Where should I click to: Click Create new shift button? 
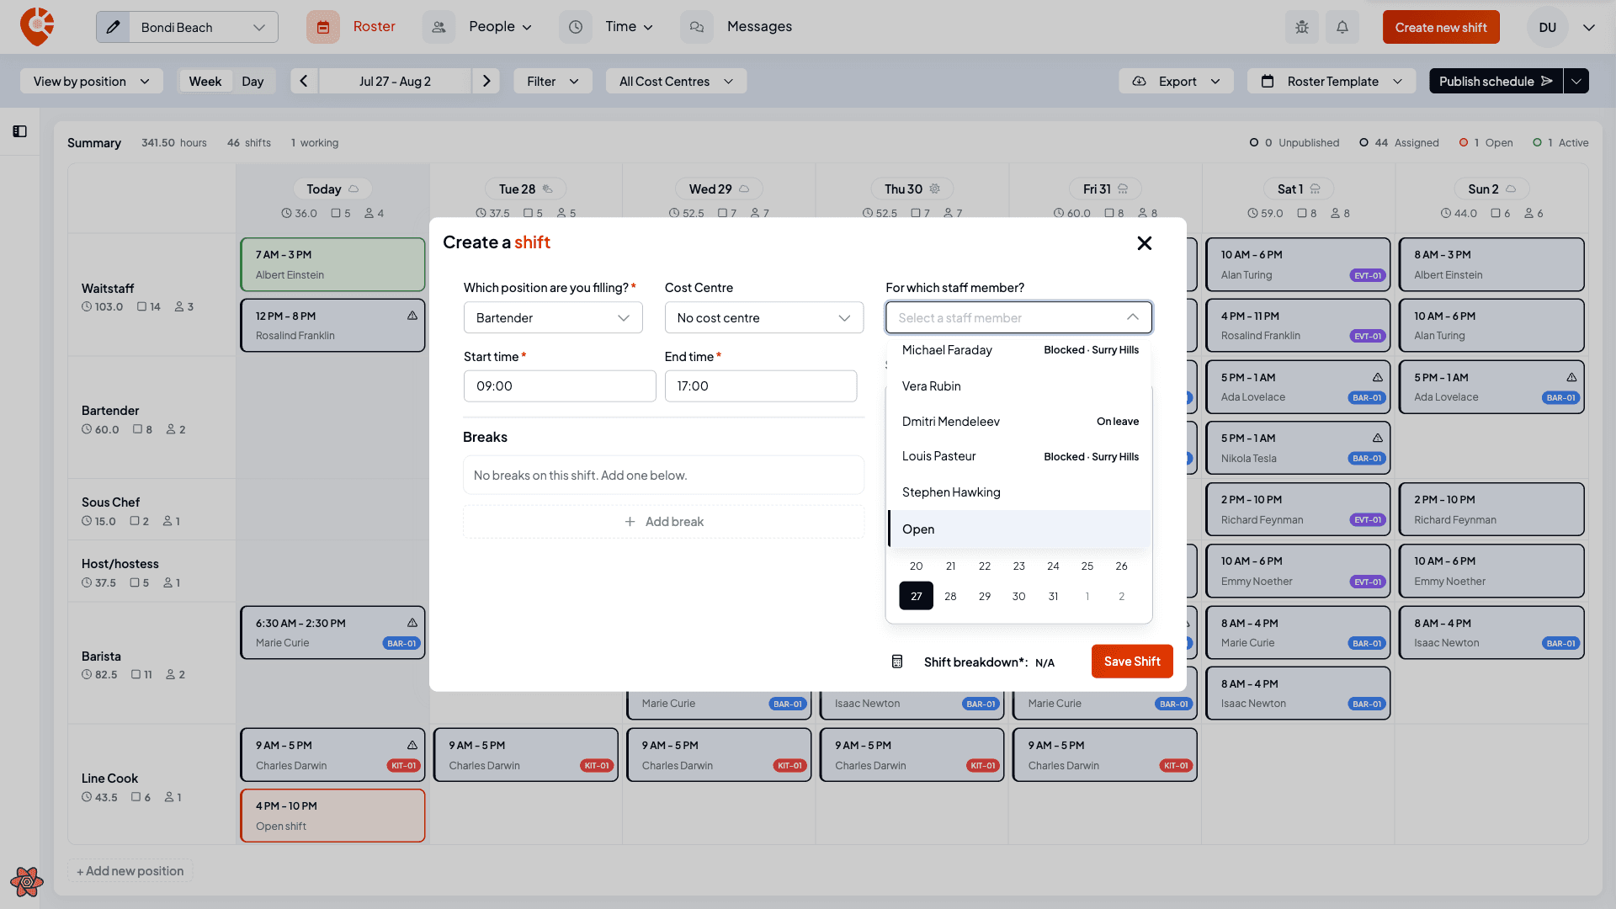(1441, 27)
